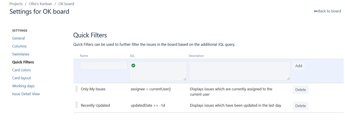Grab the drag handle for Recently Updated
The height and width of the screenshot is (129, 345).
pos(76,105)
